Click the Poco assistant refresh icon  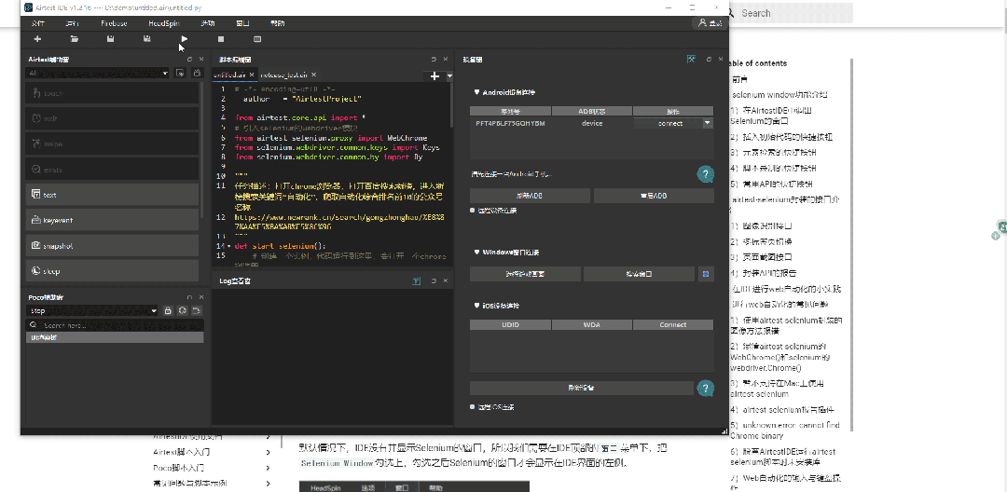183,310
